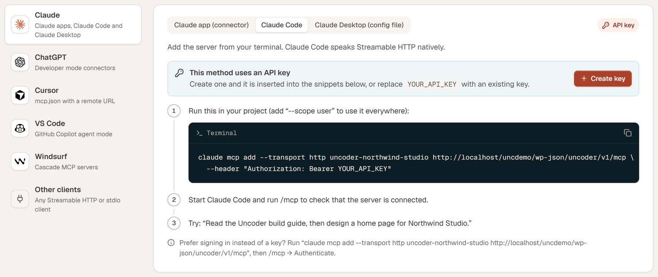658x277 pixels.
Task: Click the Terminal label in code block
Action: point(222,133)
